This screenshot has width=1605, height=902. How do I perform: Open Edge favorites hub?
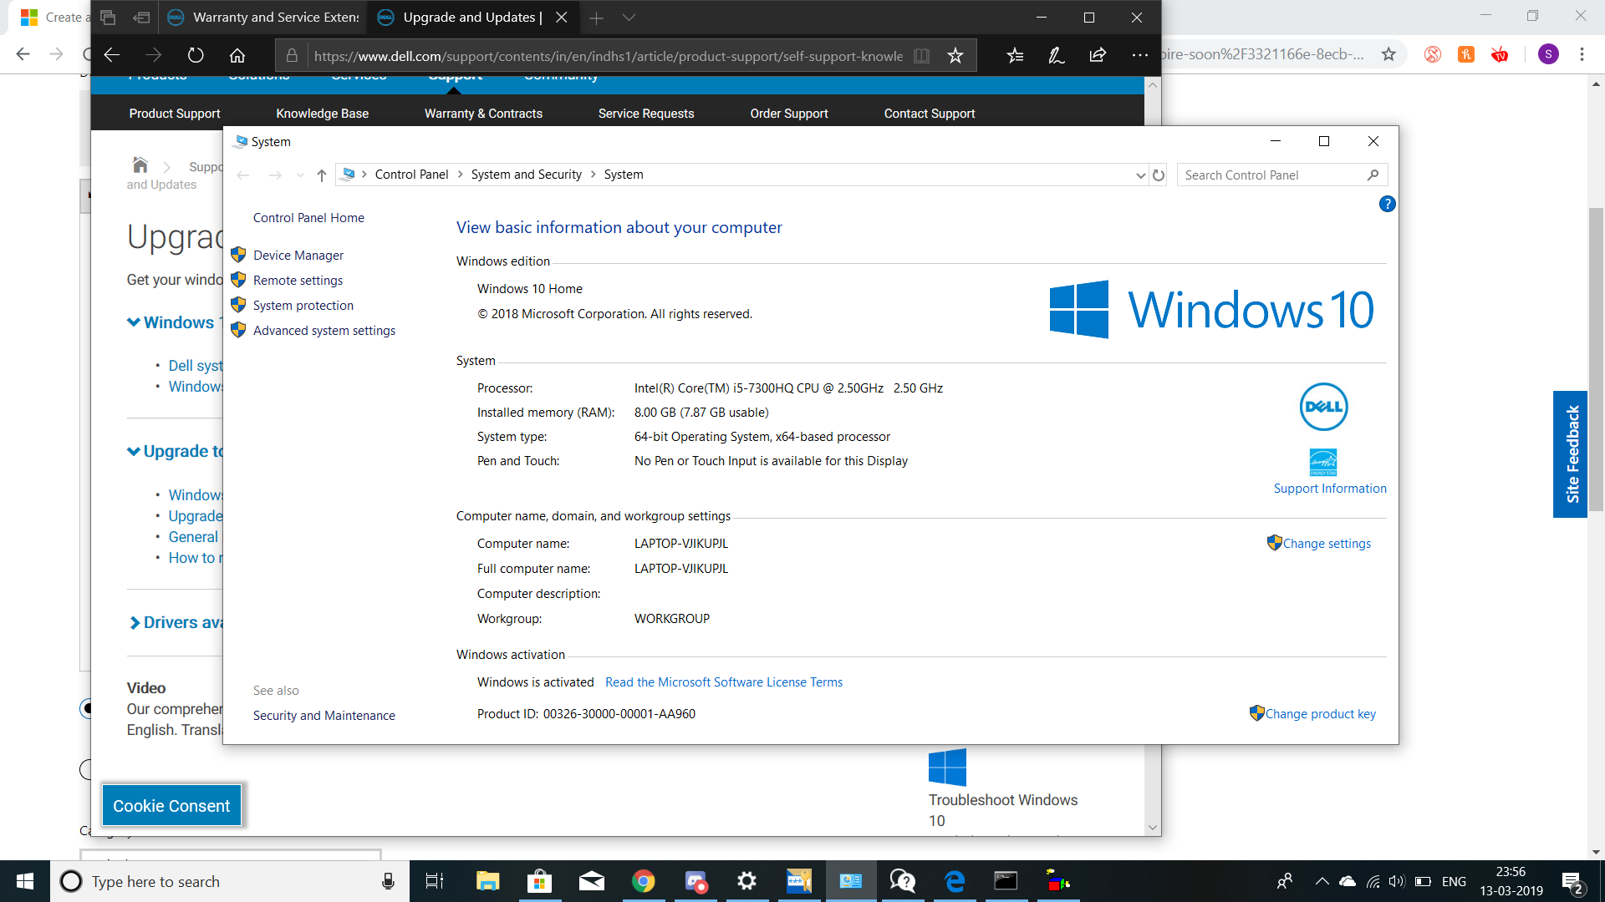tap(1015, 55)
